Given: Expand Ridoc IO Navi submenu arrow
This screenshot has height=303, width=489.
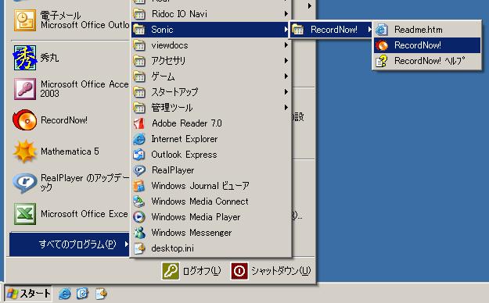Looking at the screenshot, I should [286, 14].
